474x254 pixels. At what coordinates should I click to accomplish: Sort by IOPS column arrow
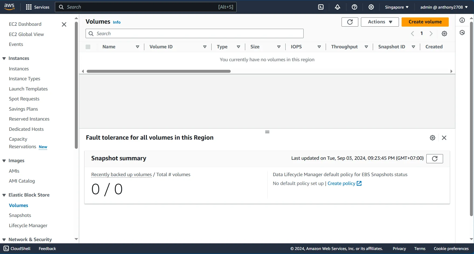click(x=319, y=47)
